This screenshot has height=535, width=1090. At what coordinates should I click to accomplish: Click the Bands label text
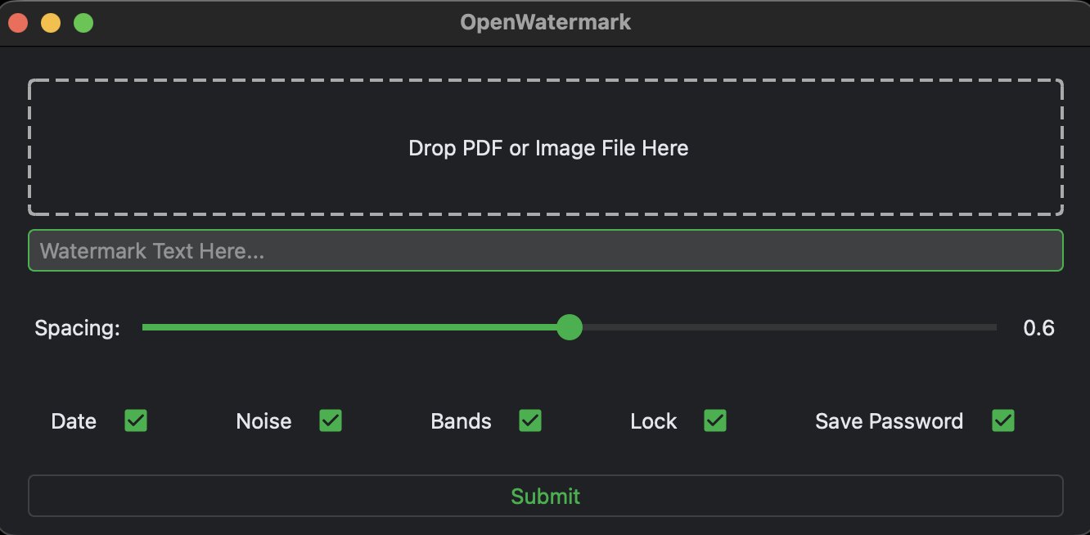point(461,421)
